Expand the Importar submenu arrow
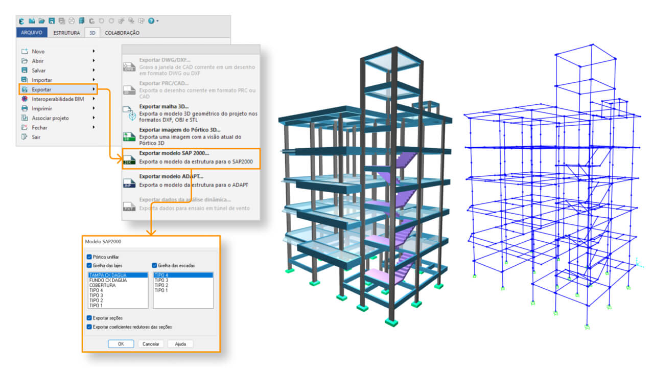The width and height of the screenshot is (654, 368). coord(94,80)
